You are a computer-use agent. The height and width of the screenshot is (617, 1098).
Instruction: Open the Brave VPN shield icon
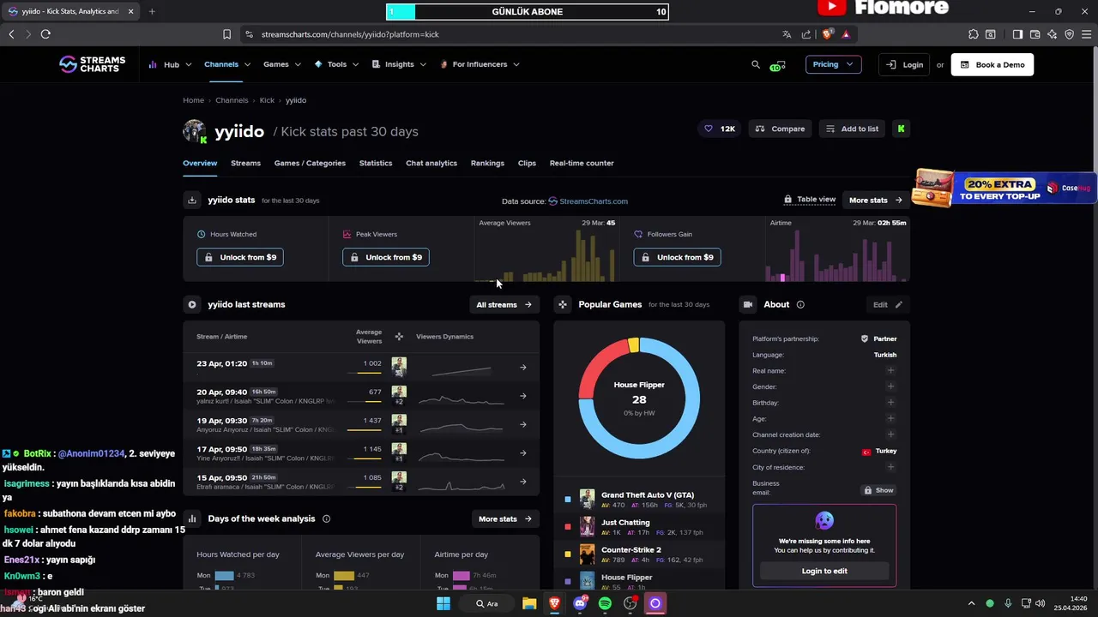1069,34
